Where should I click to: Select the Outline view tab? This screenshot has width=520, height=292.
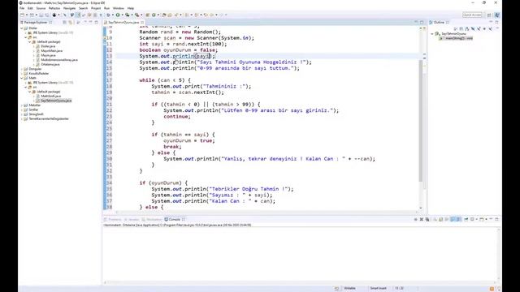[439, 22]
